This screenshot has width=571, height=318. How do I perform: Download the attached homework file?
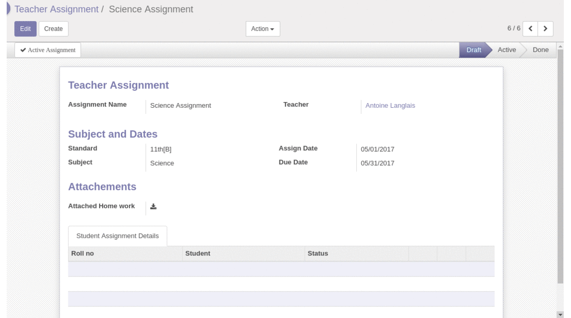tap(153, 206)
